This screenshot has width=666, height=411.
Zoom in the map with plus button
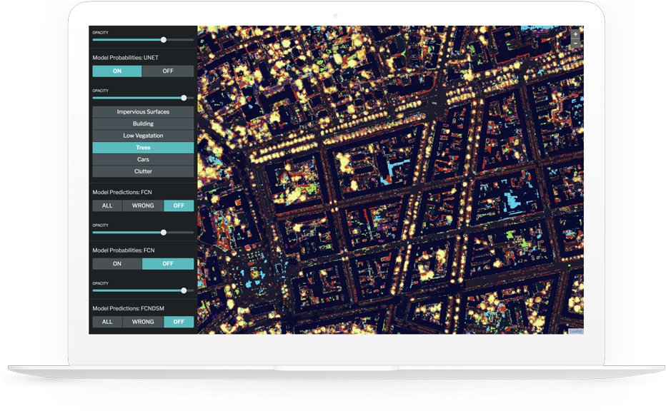click(575, 34)
